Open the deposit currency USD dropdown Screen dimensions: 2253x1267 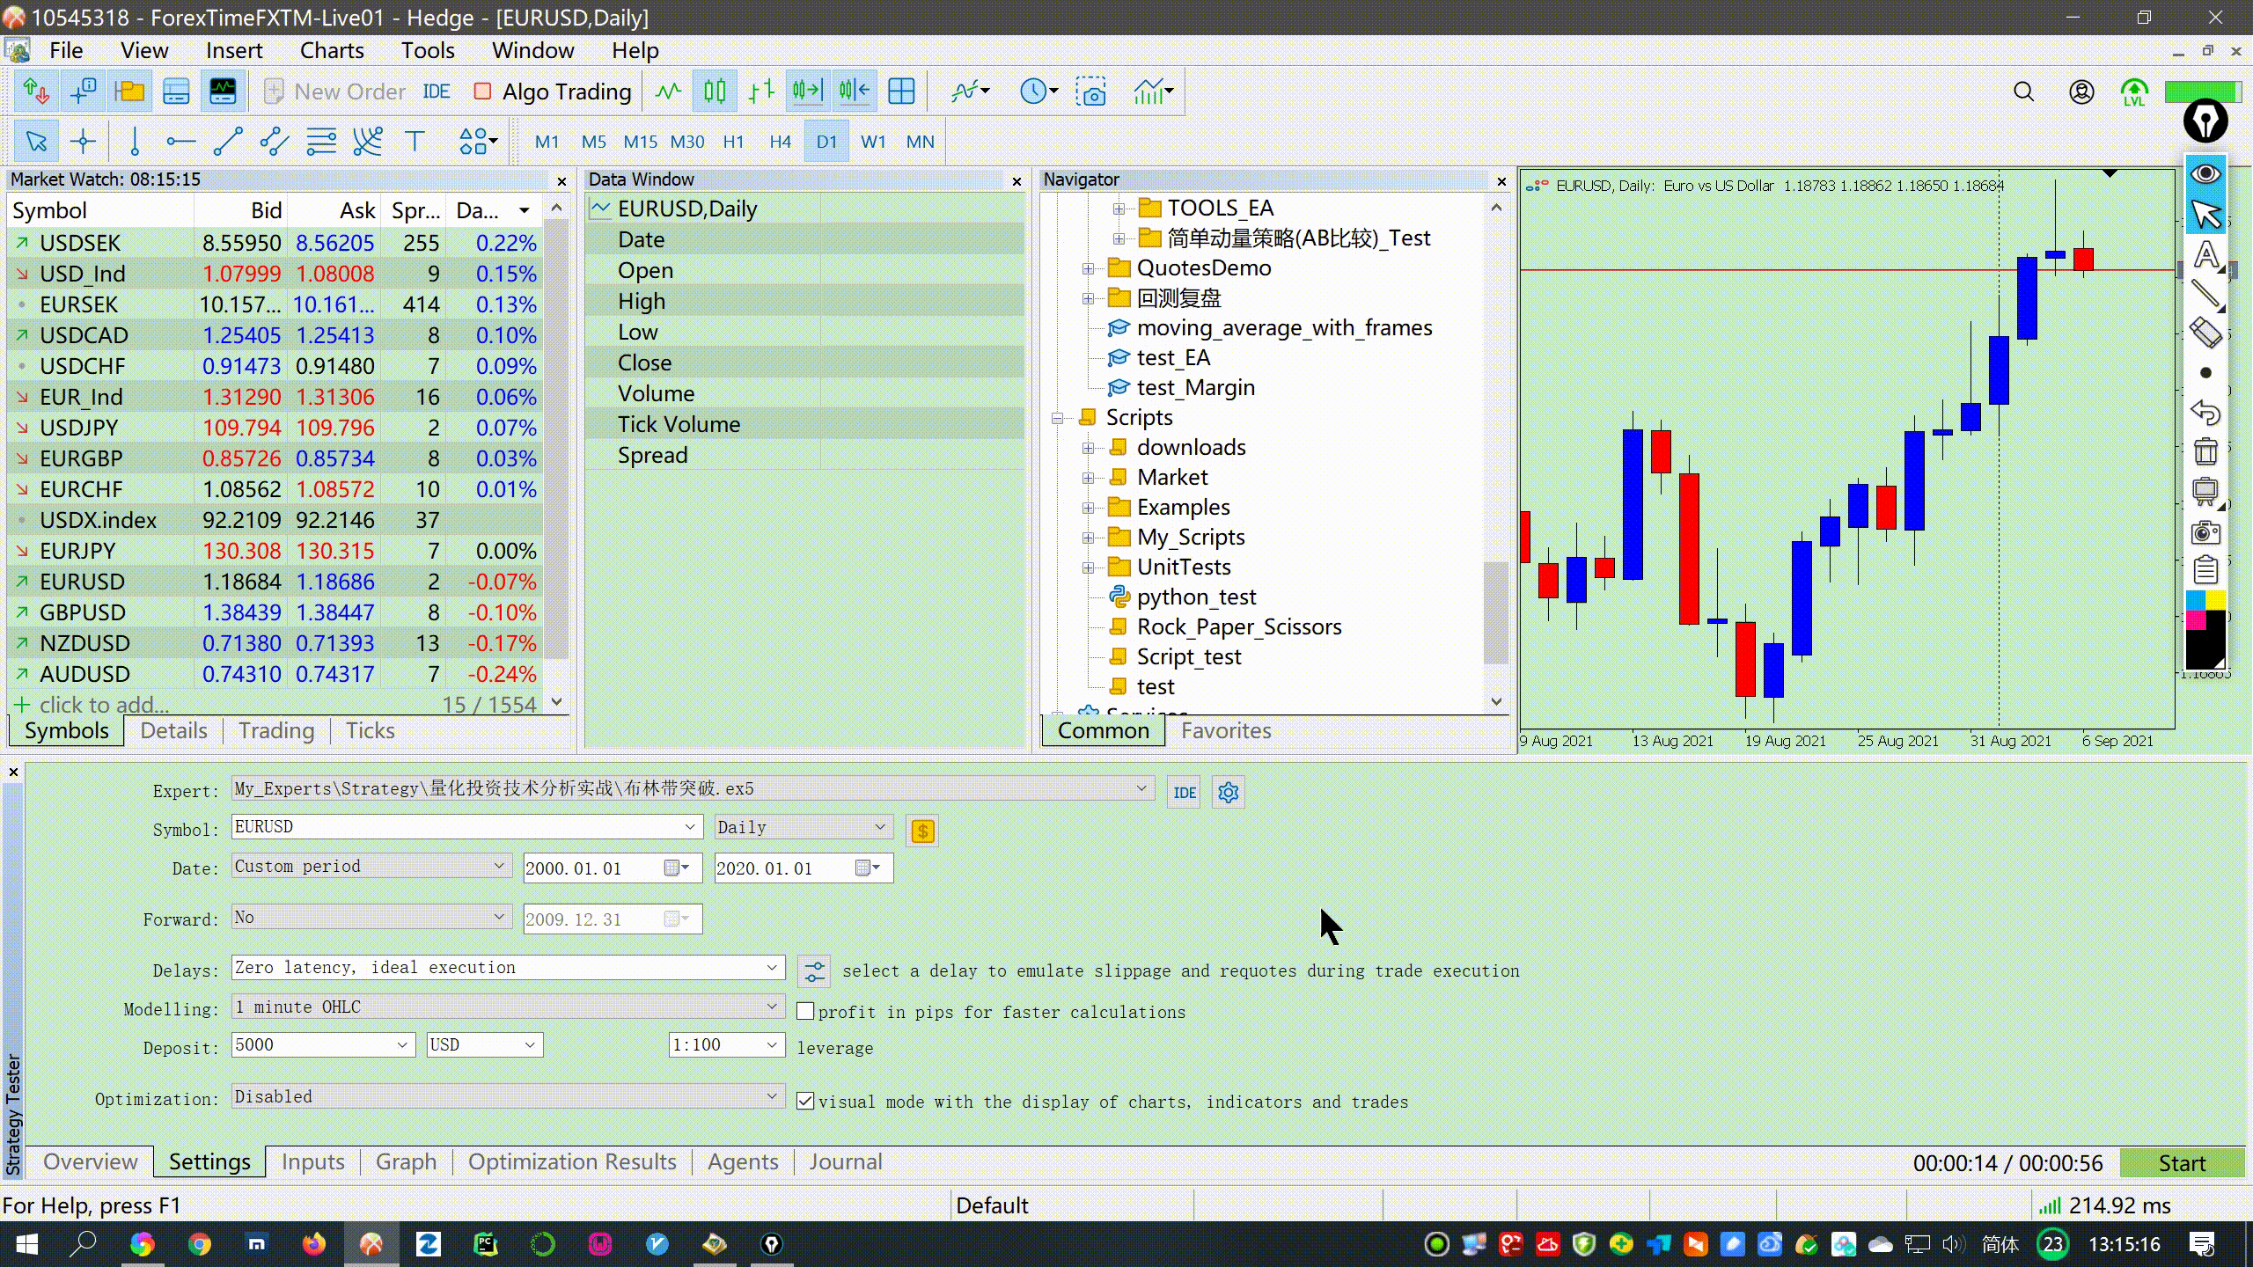pyautogui.click(x=484, y=1045)
